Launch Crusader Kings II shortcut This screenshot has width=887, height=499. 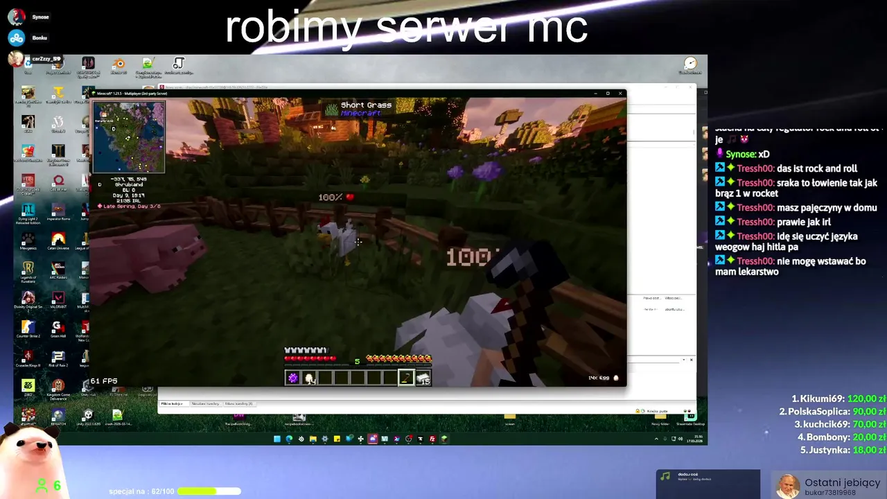coord(28,358)
